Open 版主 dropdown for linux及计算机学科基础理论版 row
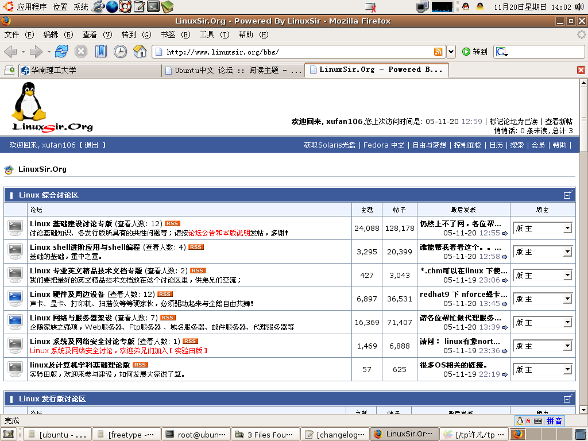 pos(543,369)
